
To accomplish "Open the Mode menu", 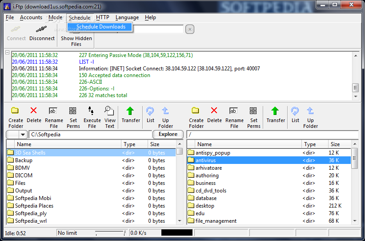I will [56, 17].
